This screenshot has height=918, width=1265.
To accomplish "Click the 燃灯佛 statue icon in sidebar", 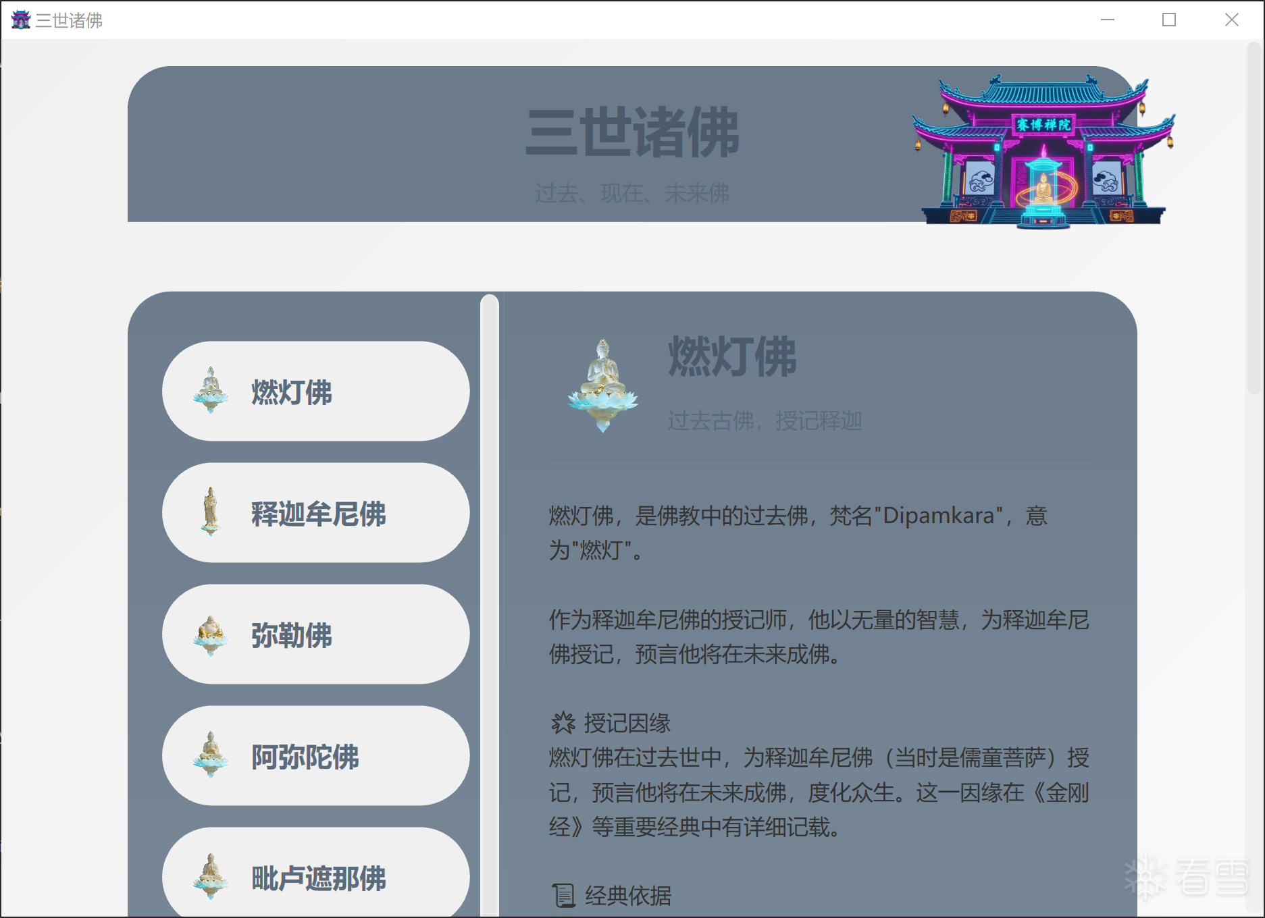I will [211, 391].
